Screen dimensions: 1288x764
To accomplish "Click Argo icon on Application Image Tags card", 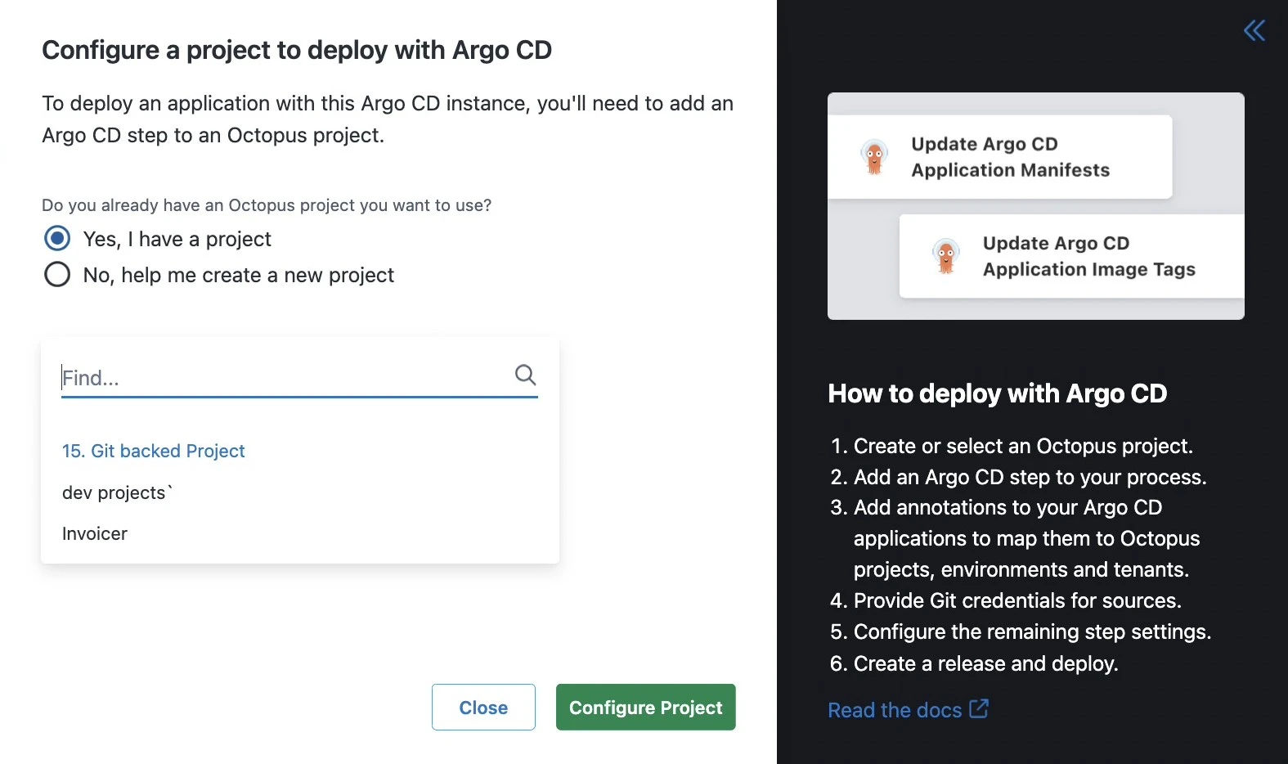I will (x=945, y=256).
